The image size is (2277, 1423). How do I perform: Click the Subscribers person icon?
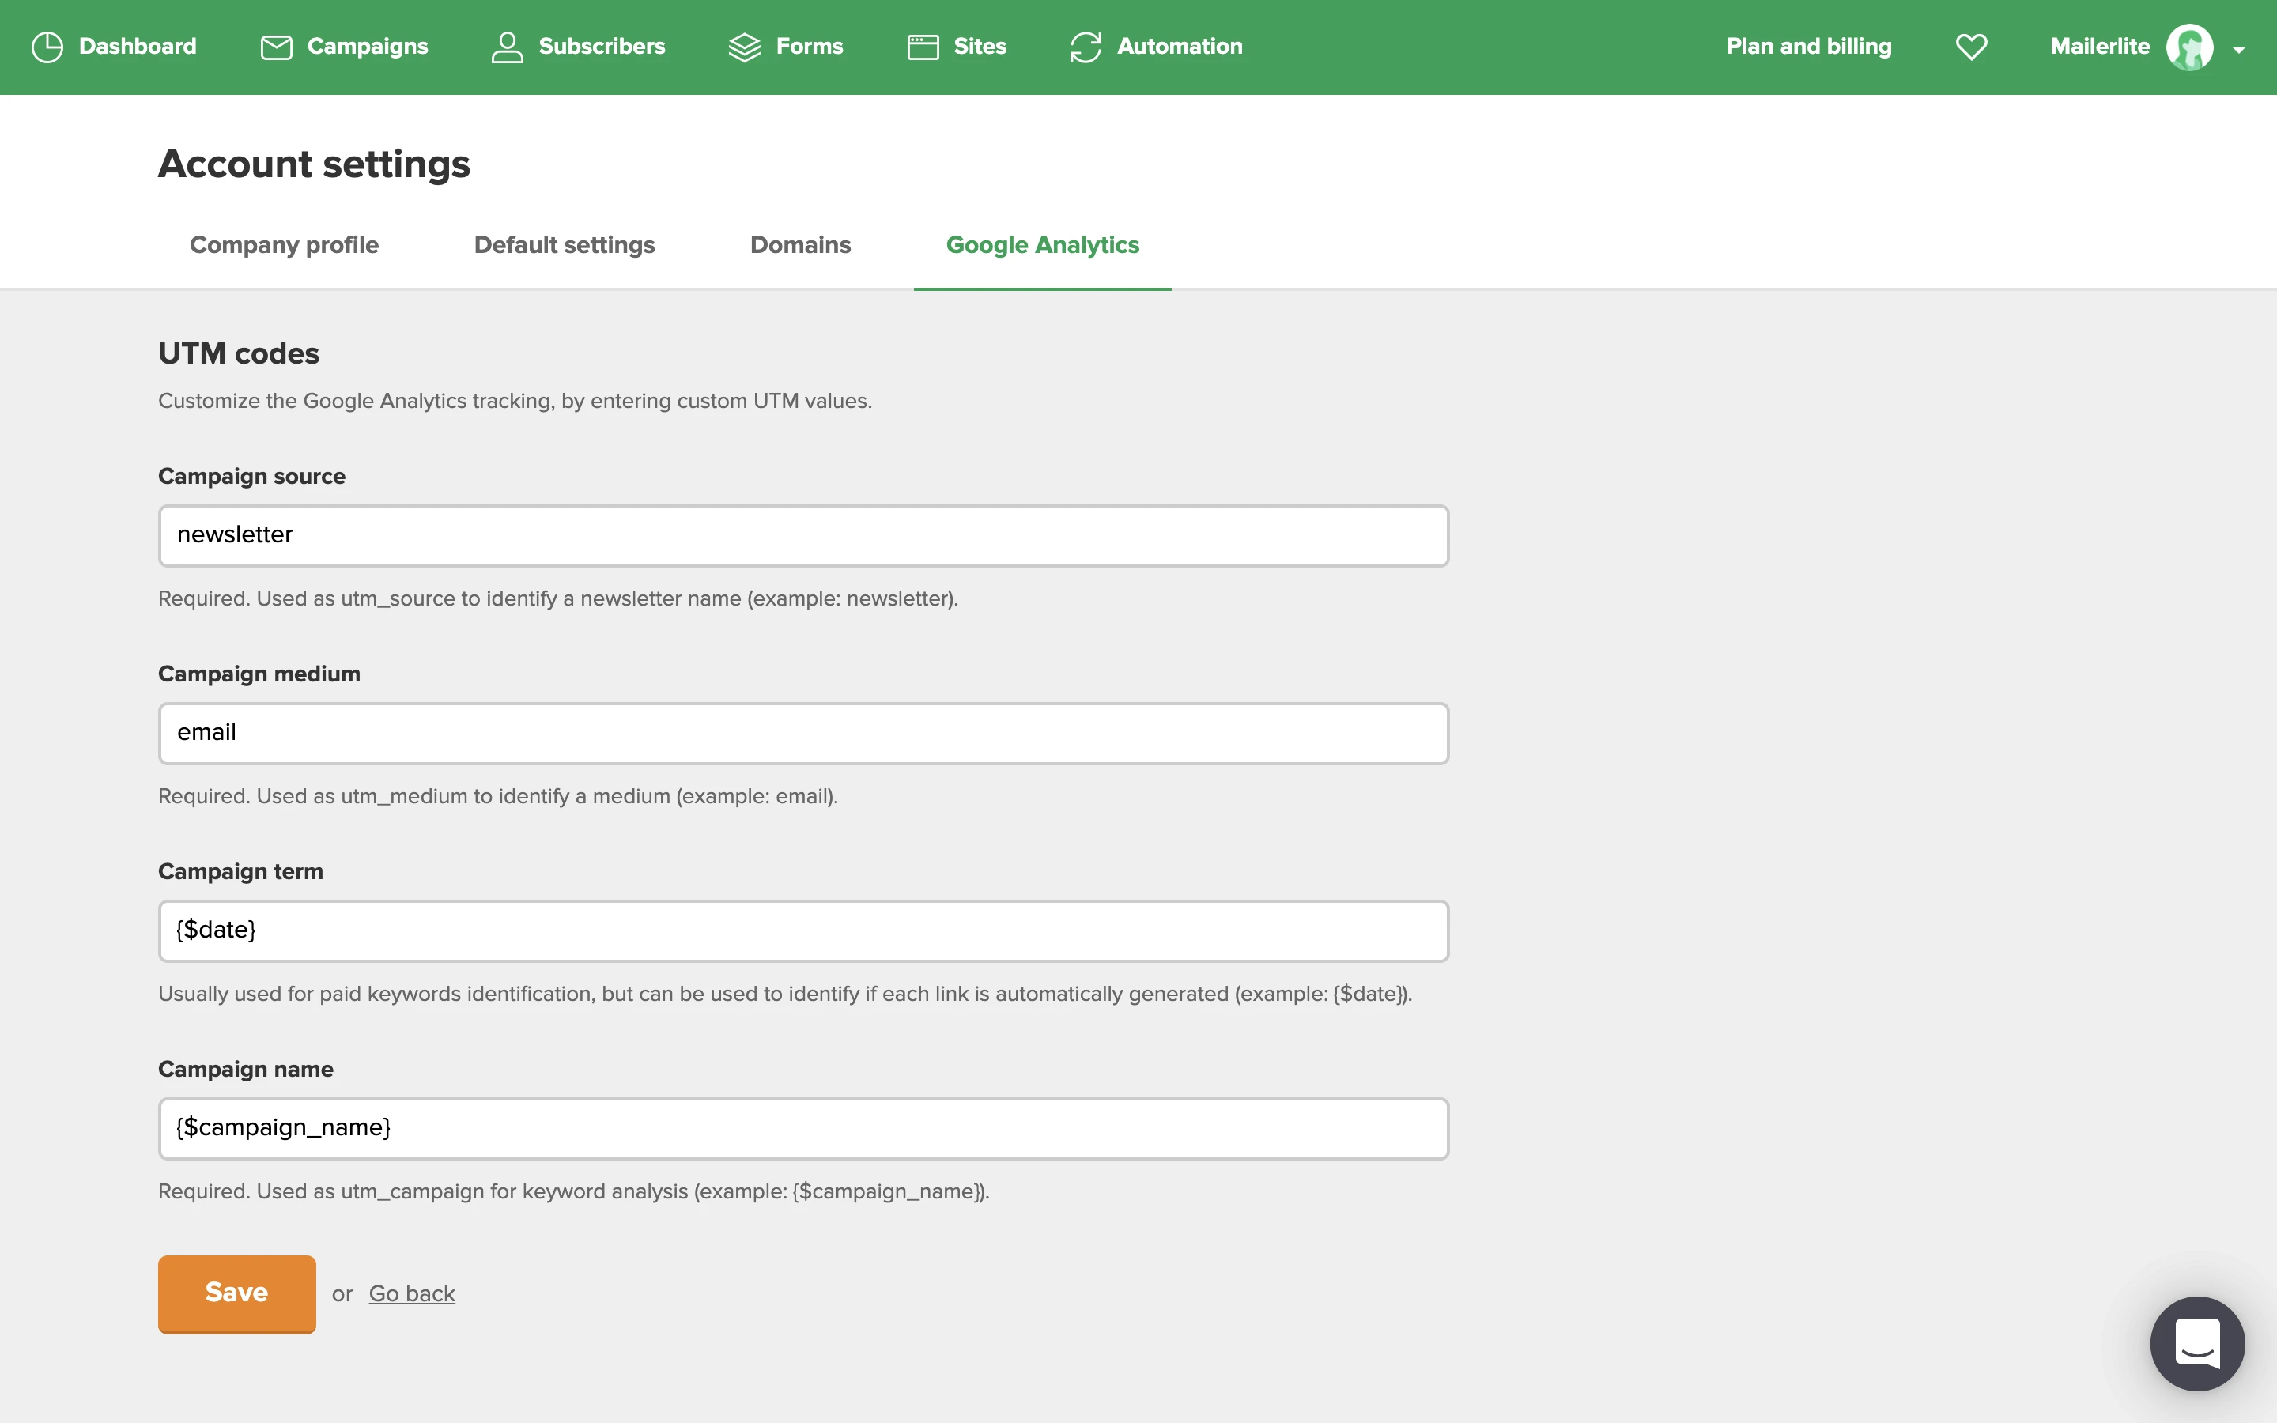[x=507, y=47]
